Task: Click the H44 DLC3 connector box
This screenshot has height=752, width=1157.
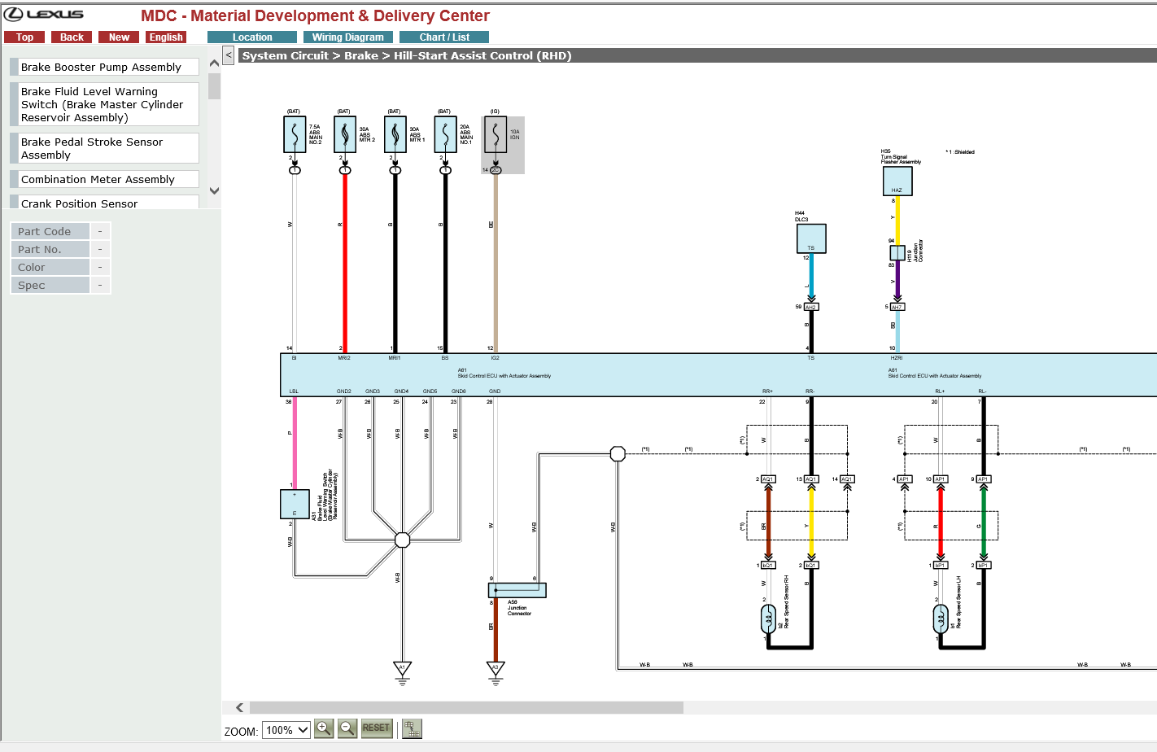Action: point(811,238)
